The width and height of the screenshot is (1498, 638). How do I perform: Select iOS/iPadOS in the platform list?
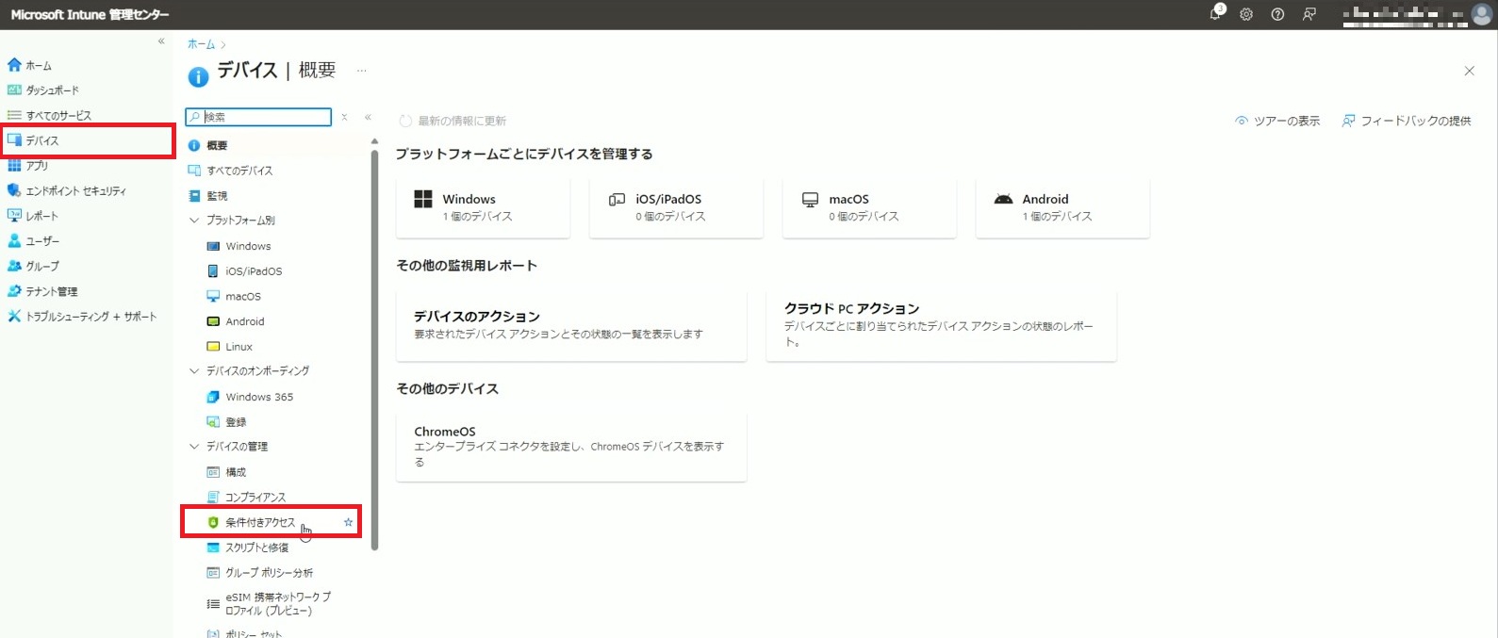[x=254, y=271]
